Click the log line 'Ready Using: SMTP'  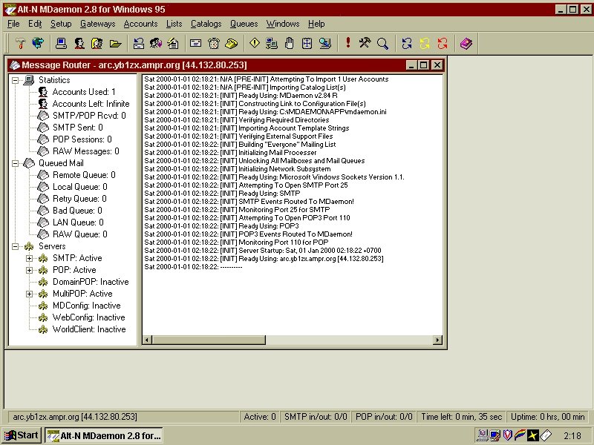click(x=222, y=194)
